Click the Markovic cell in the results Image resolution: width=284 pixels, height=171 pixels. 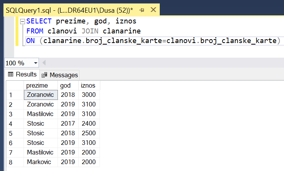click(38, 162)
